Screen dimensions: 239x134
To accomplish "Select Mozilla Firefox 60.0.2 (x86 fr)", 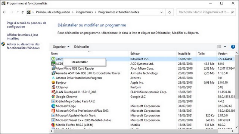I will click(74, 125).
